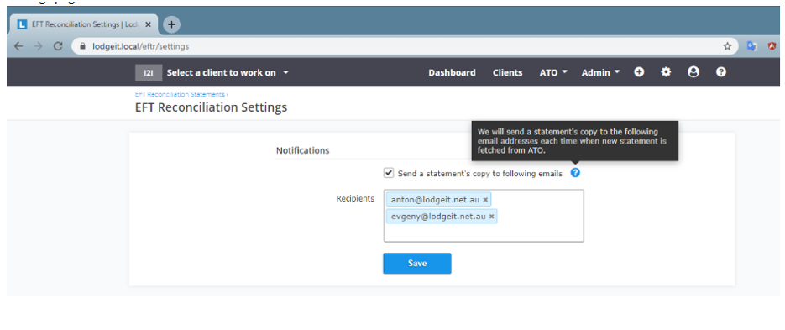785x330 pixels.
Task: Click the Save button
Action: coord(417,264)
